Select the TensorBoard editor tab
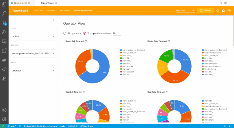The height and width of the screenshot is (128, 234). (47, 3)
